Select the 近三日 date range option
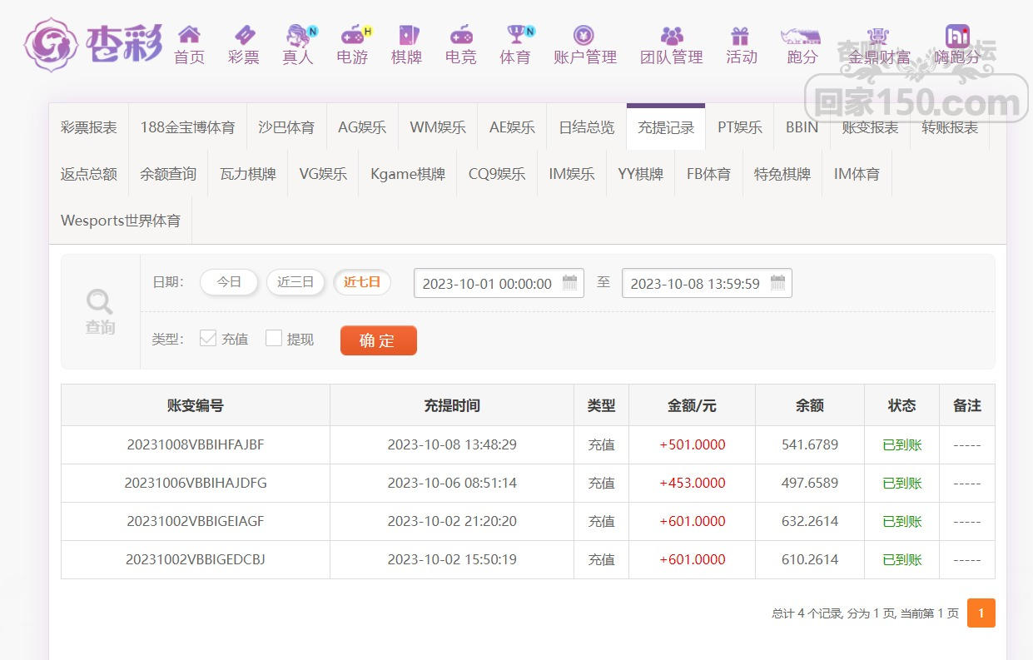This screenshot has width=1033, height=660. point(295,282)
